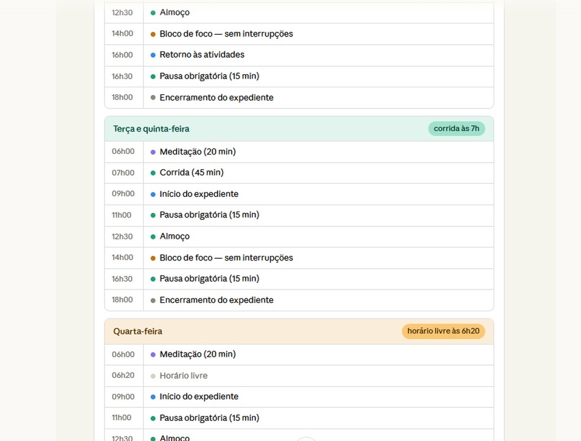Click the purple dot beside Quarta-feira Meditação

tap(153, 354)
